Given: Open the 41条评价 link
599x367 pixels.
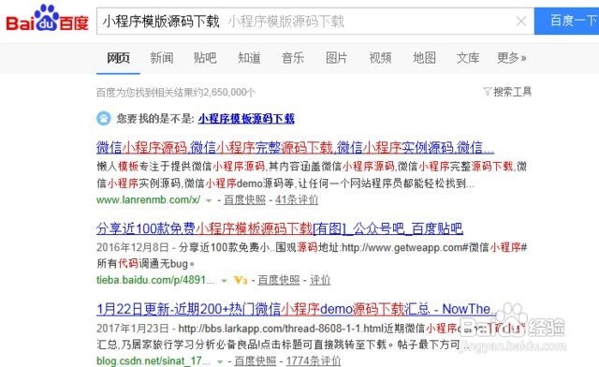Looking at the screenshot, I should [297, 199].
